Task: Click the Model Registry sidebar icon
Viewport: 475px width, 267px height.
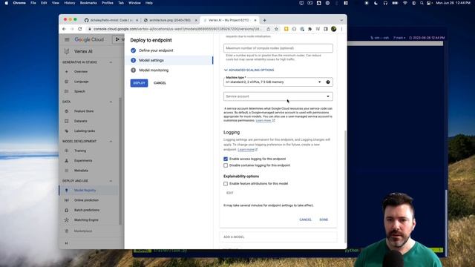Action: click(x=67, y=191)
